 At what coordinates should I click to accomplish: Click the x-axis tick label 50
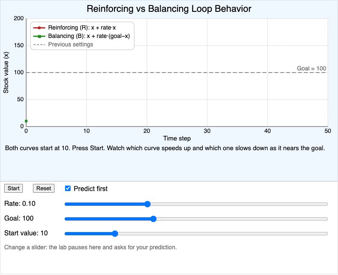pos(328,131)
